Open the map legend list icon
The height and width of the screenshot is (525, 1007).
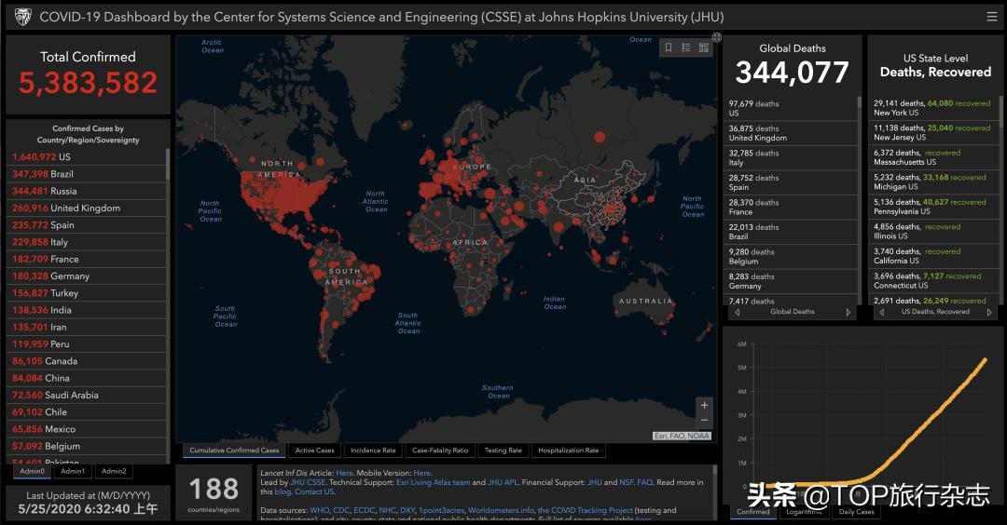[x=686, y=47]
